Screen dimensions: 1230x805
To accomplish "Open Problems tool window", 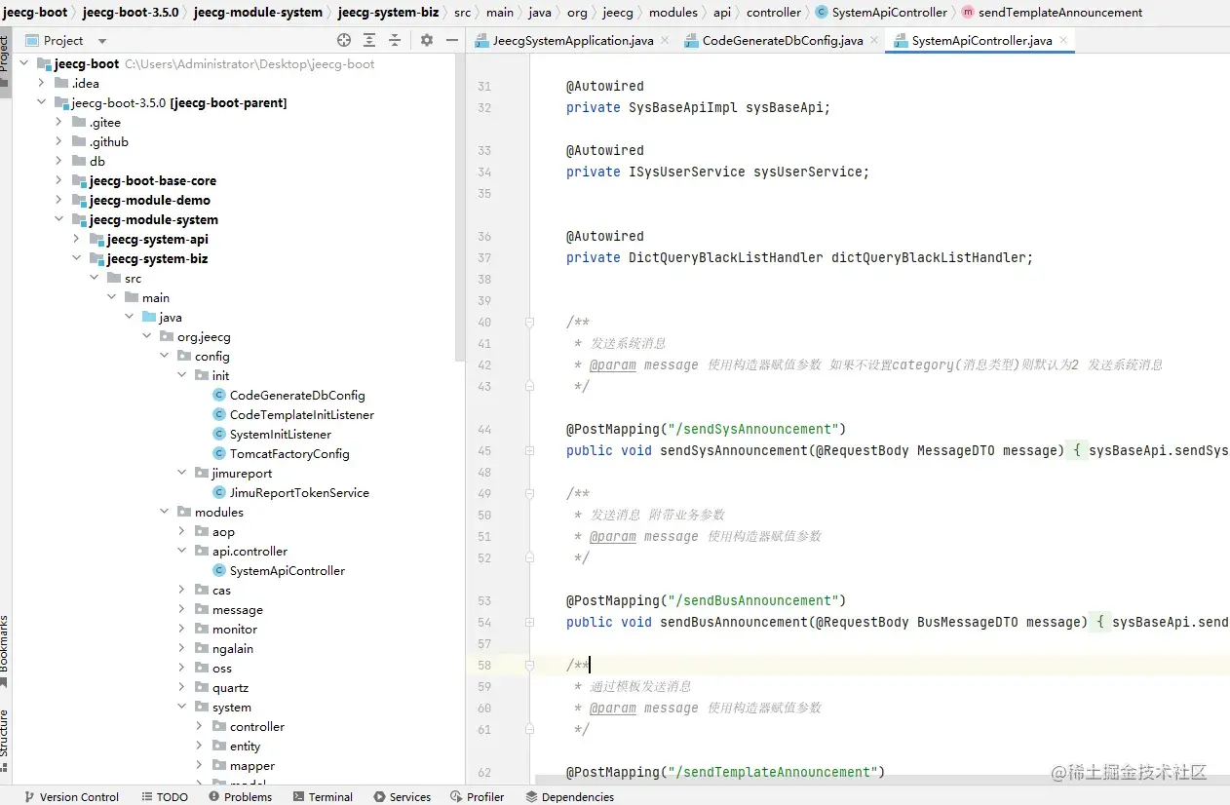I will click(240, 796).
